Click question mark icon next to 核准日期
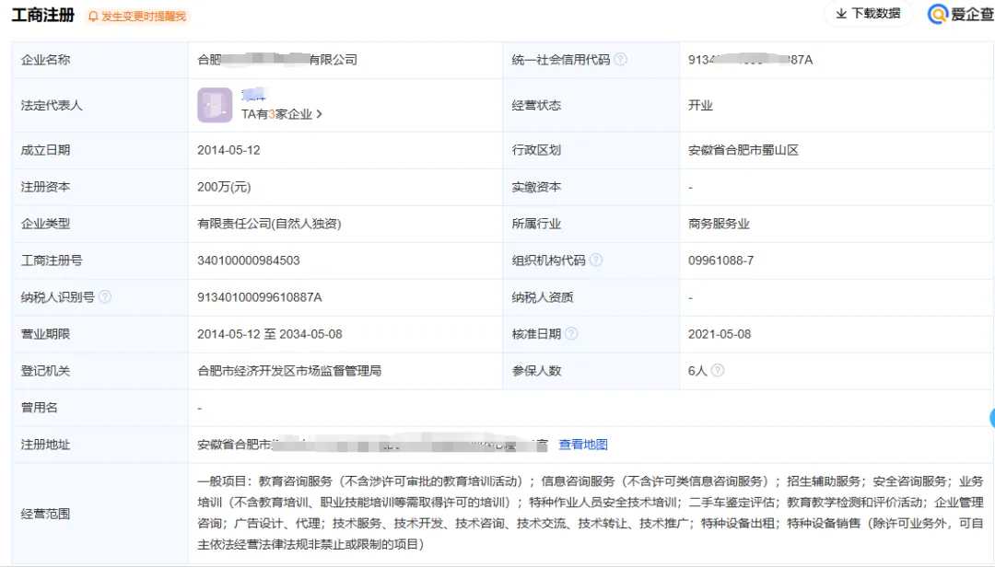 [x=571, y=334]
